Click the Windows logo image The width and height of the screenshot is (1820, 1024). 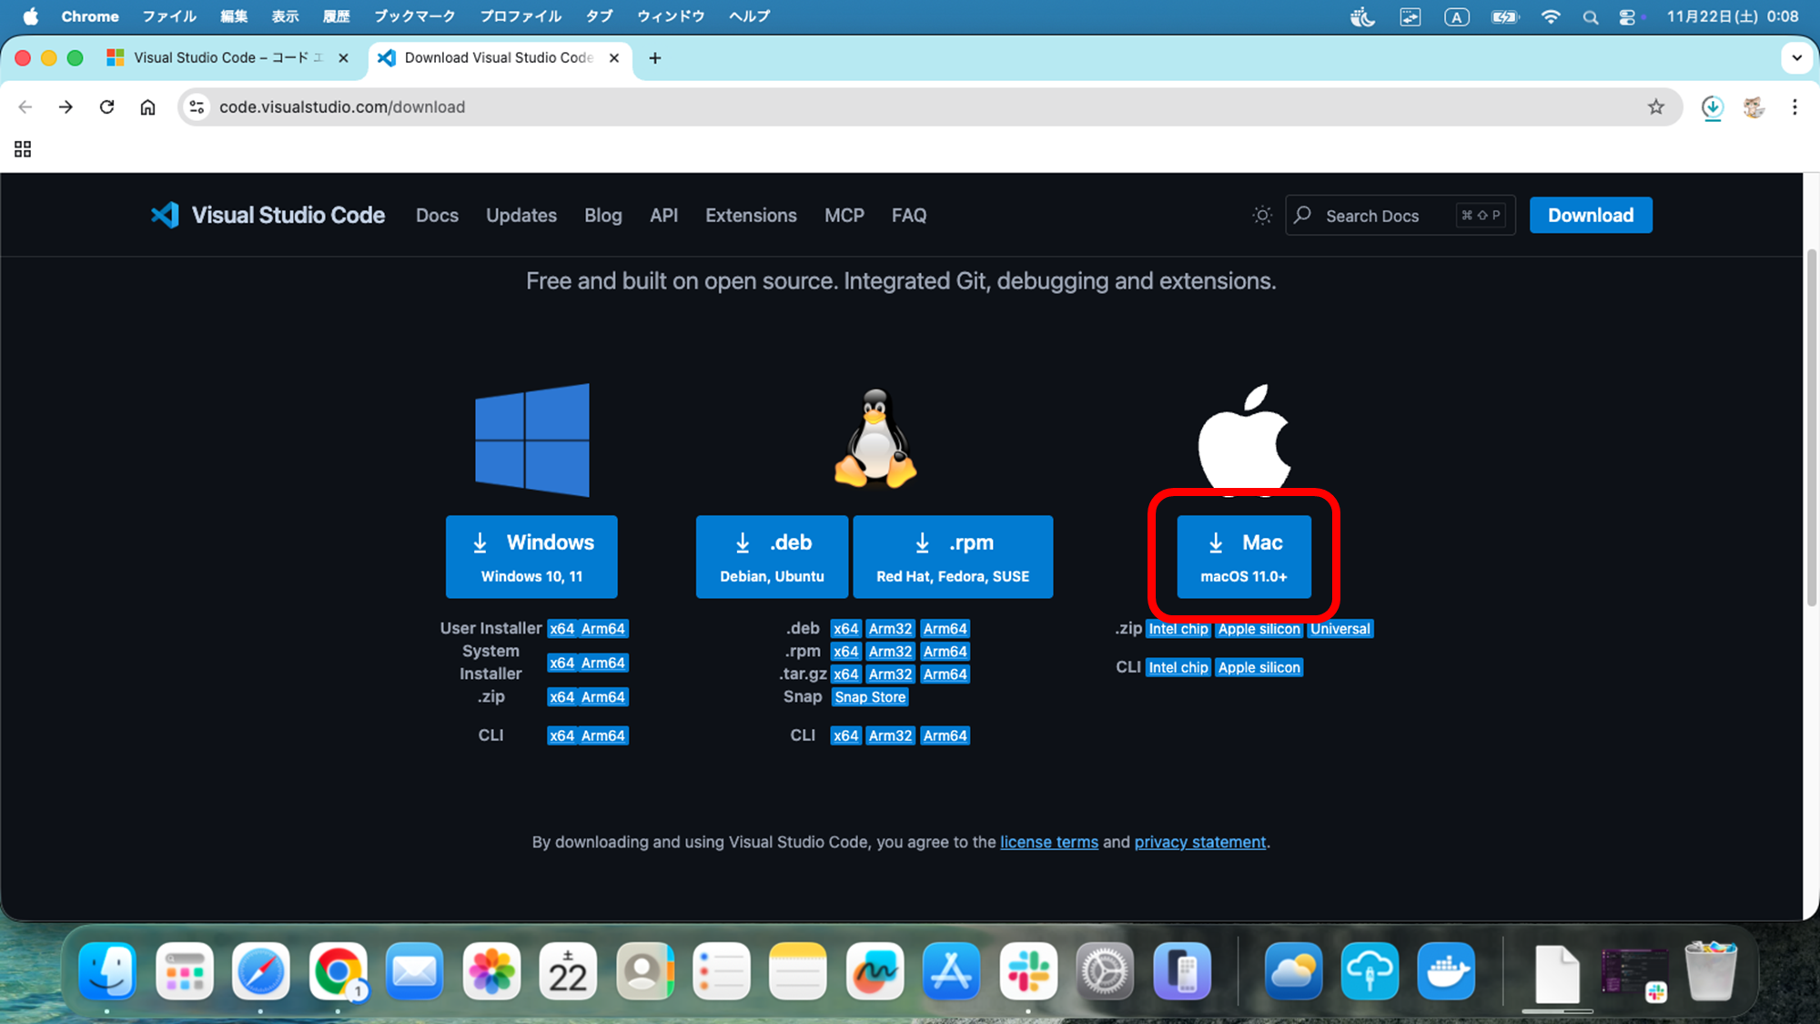[x=531, y=441]
